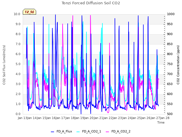
Task: Click the 500 ppm right axis value
Action: [170, 114]
